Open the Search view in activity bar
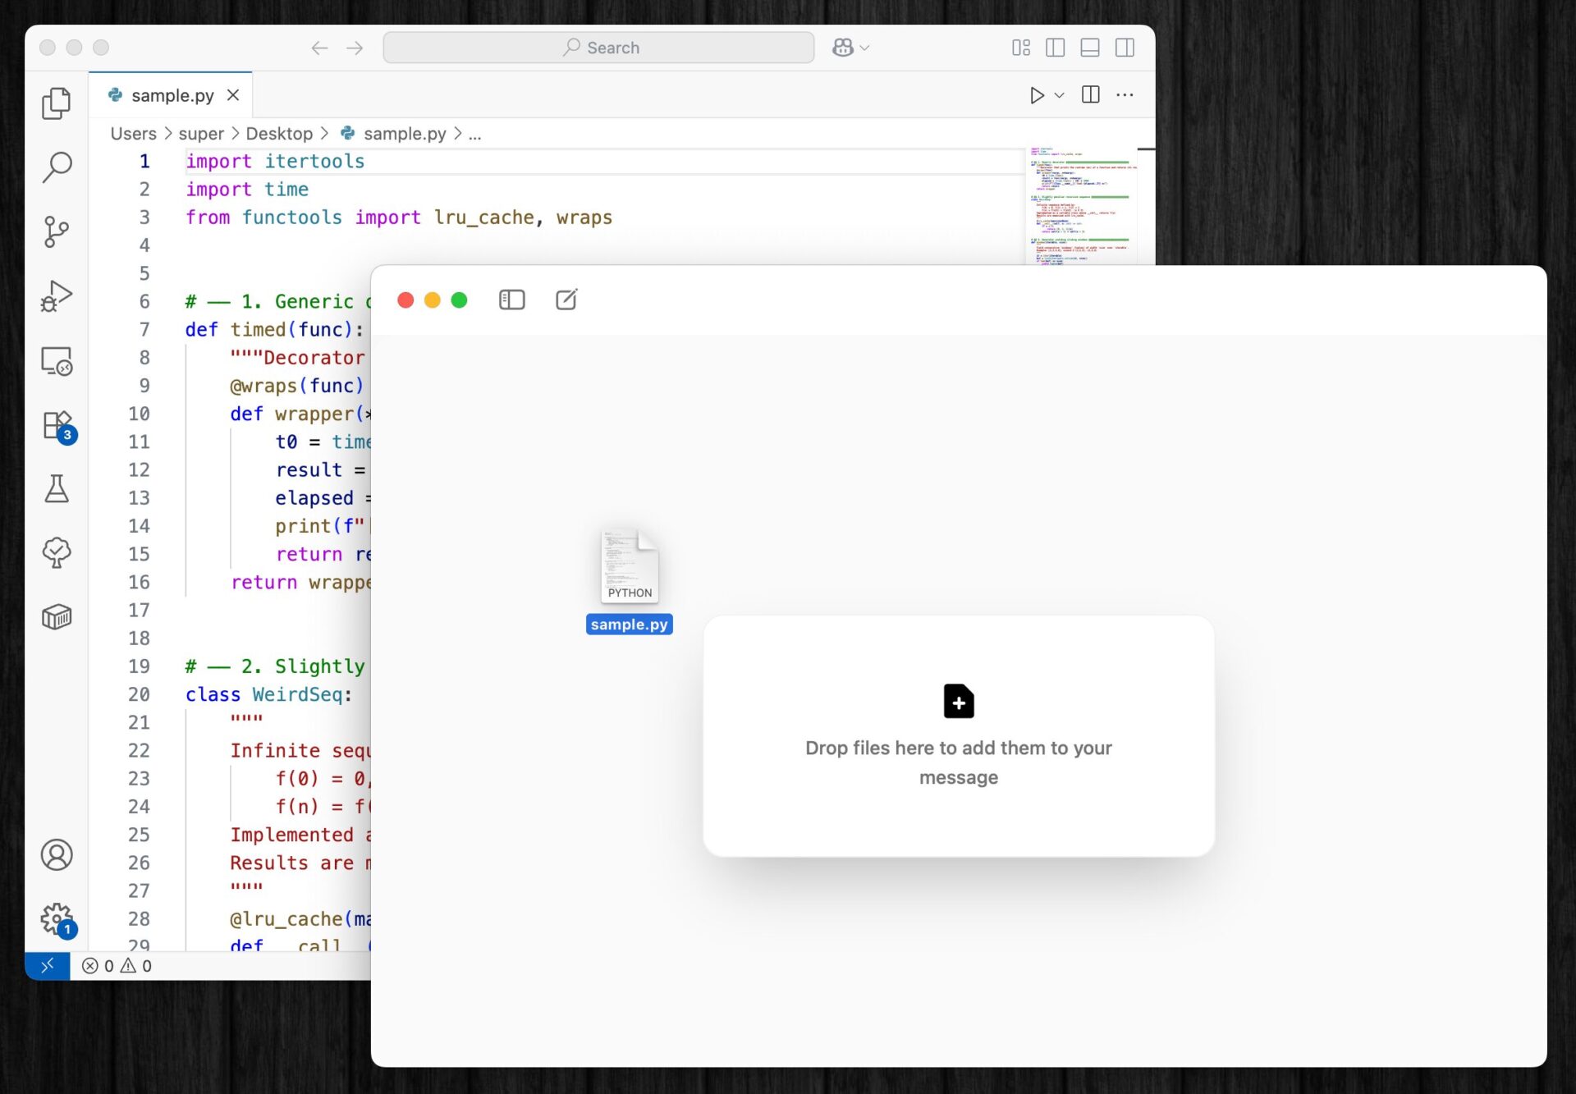The image size is (1576, 1094). click(56, 167)
